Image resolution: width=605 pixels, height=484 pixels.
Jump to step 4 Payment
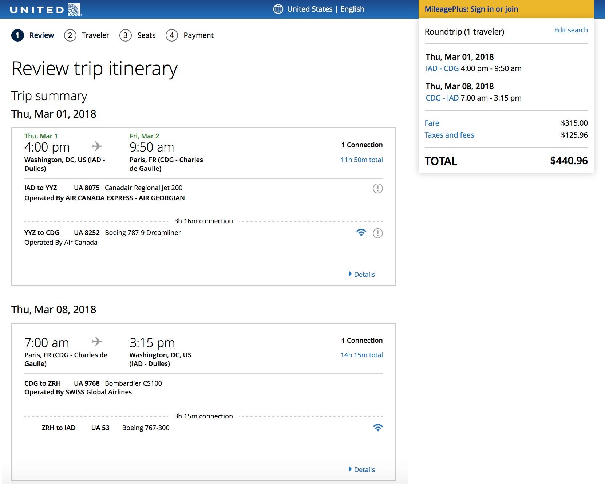pyautogui.click(x=190, y=35)
